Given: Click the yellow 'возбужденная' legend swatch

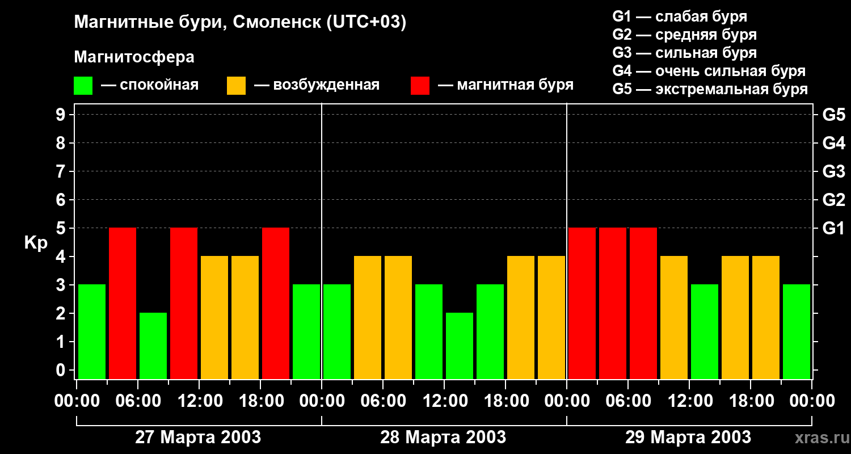Looking at the screenshot, I should [x=236, y=86].
